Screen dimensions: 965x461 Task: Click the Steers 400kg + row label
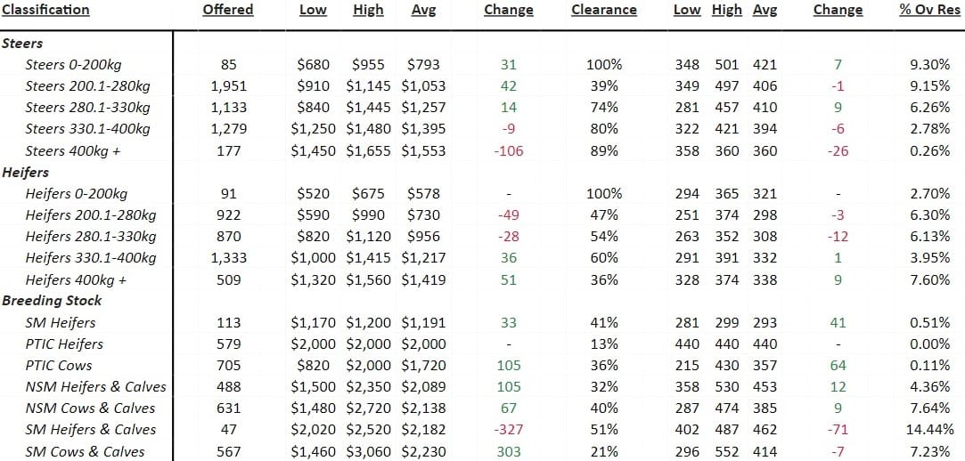click(73, 150)
